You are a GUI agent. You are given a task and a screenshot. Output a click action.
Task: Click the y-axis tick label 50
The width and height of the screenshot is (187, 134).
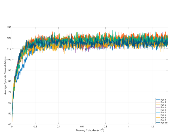(x=10, y=114)
